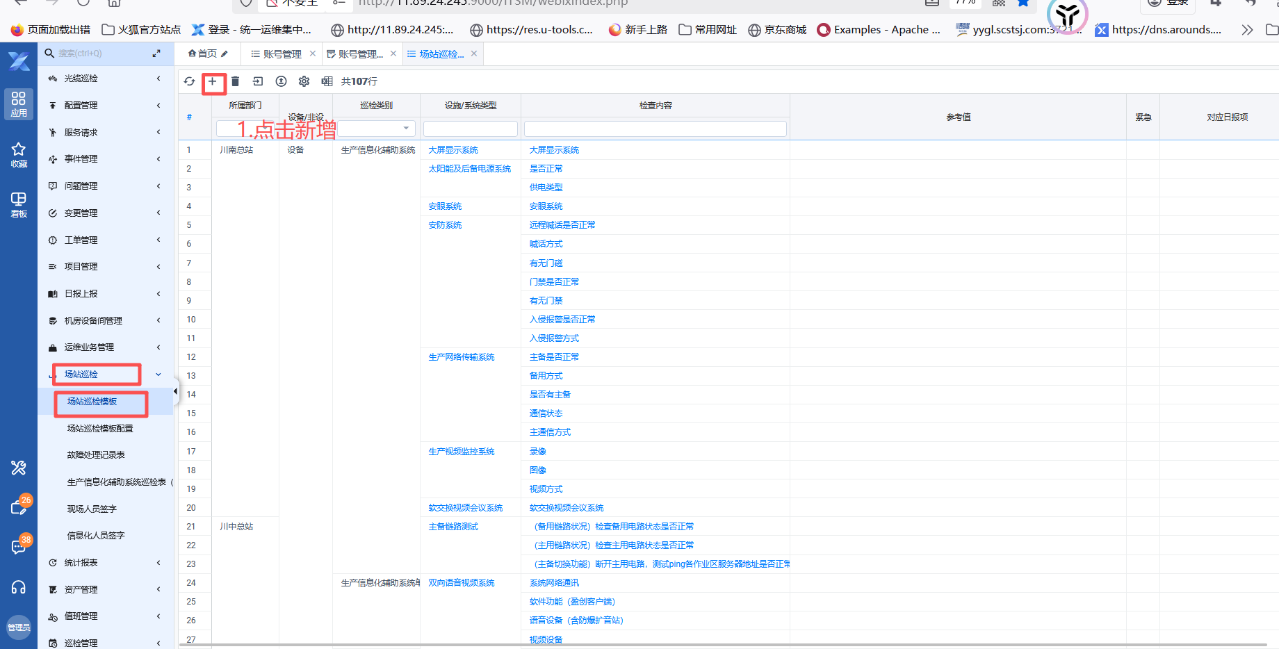Open the 看板 dashboard icon in left rail
The width and height of the screenshot is (1279, 649).
coord(19,204)
